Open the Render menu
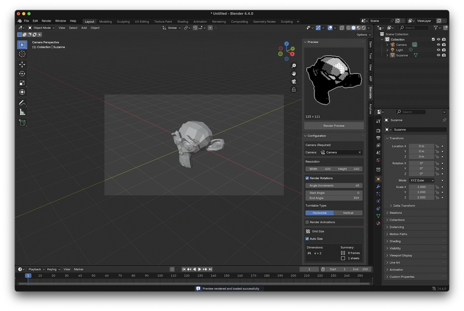The height and width of the screenshot is (311, 464). (46, 21)
